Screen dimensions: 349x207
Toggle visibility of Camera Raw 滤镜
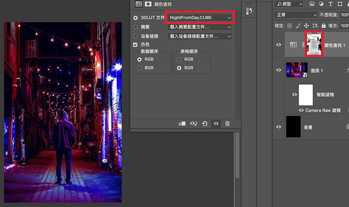pos(301,110)
